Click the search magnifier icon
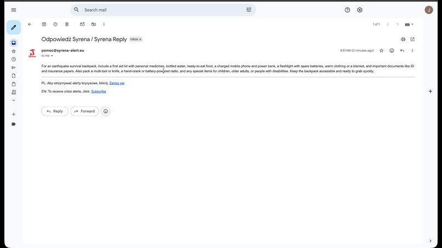The width and height of the screenshot is (442, 248). coord(76,9)
